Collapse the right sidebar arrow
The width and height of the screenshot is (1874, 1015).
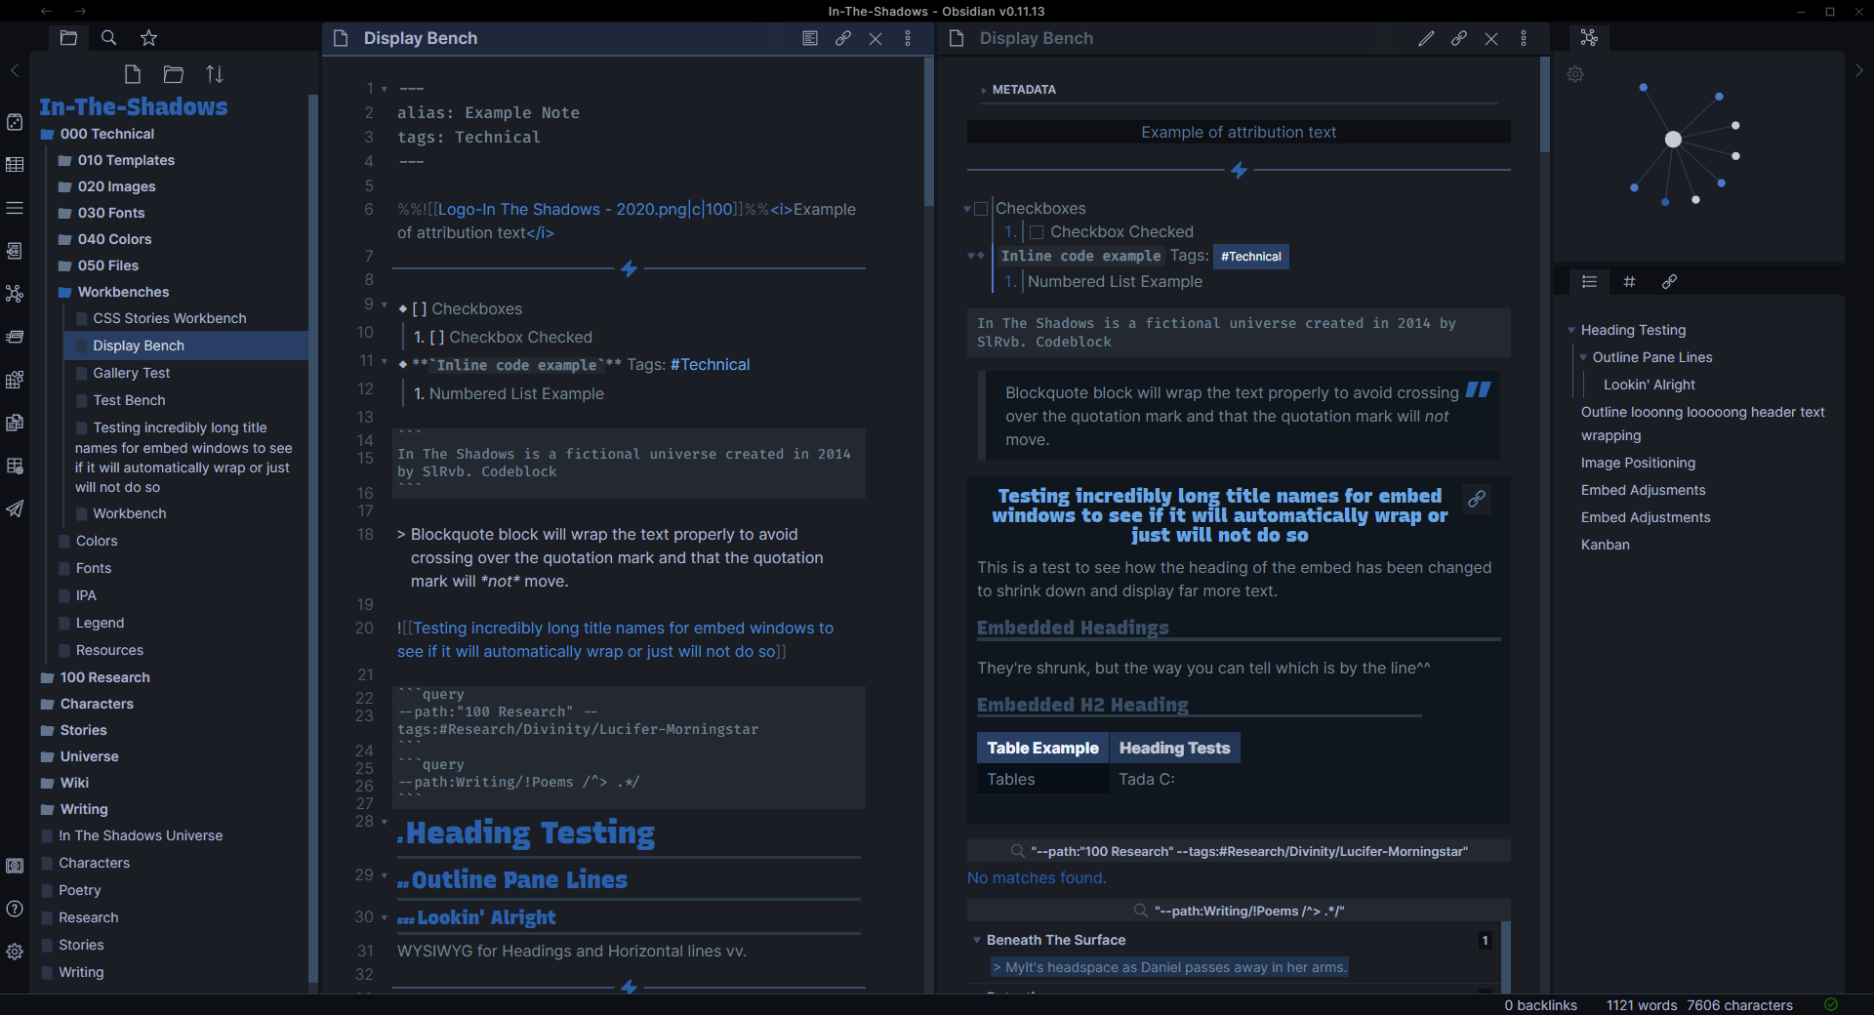(1859, 70)
